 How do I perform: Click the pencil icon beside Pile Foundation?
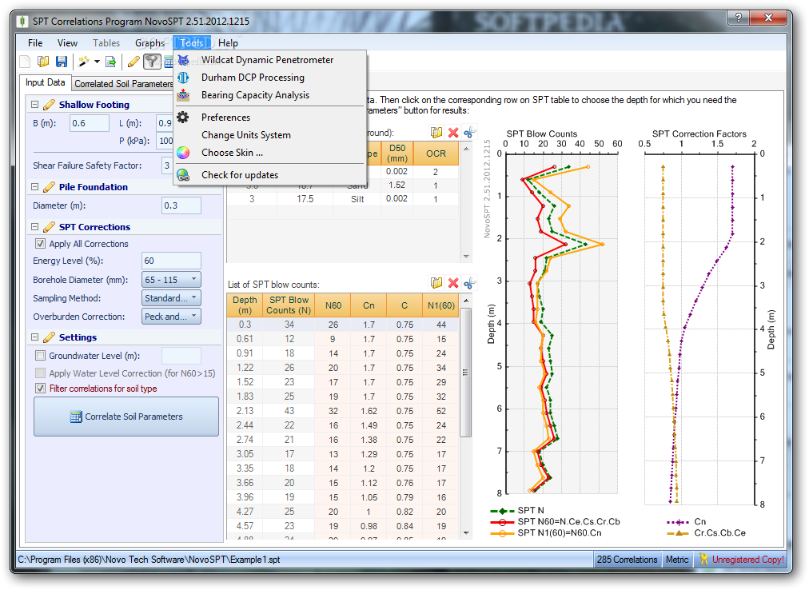[49, 187]
